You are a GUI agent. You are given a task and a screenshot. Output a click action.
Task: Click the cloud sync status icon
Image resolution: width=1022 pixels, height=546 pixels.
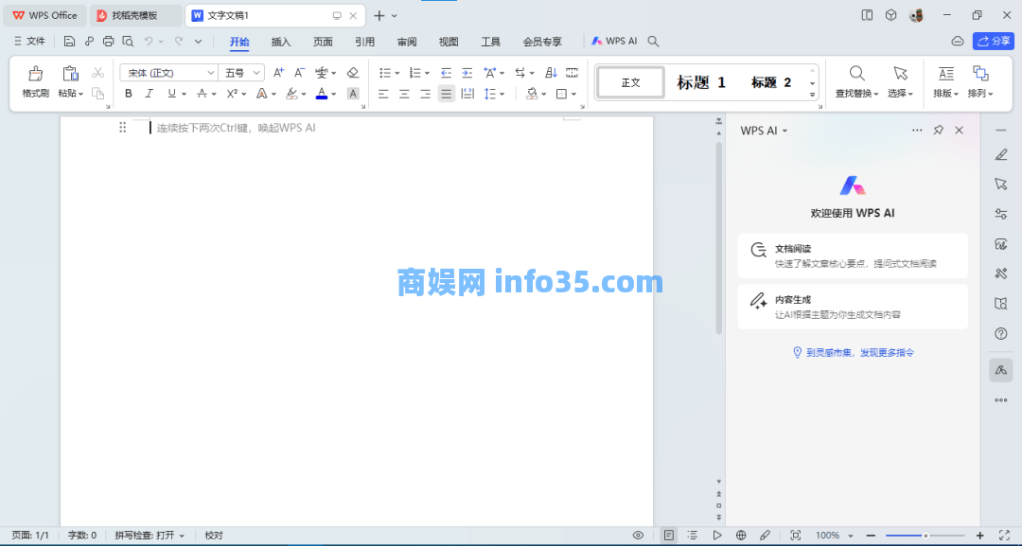pos(958,42)
